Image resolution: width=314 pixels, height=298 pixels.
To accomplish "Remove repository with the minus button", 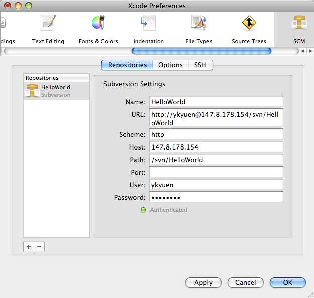I will (39, 247).
